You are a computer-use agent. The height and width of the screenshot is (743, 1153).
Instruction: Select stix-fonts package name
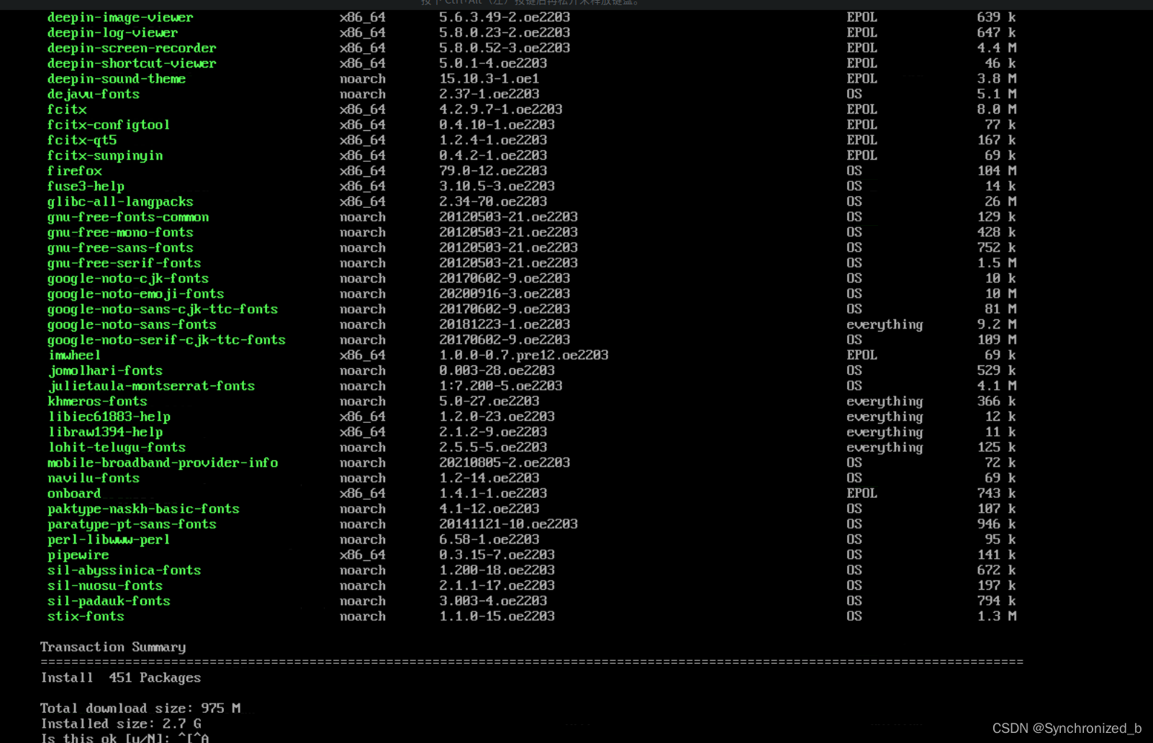pos(86,616)
